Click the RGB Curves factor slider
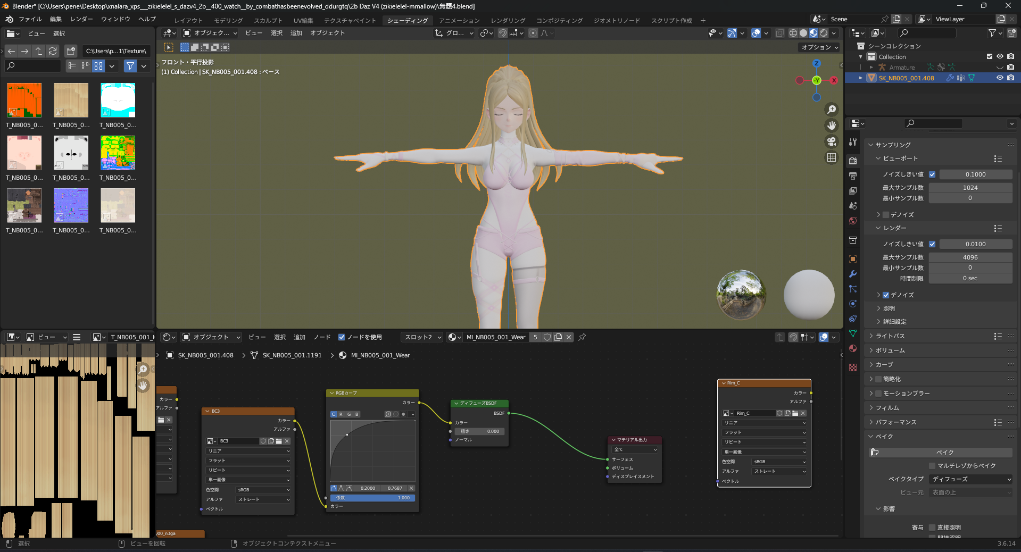 pyautogui.click(x=372, y=498)
